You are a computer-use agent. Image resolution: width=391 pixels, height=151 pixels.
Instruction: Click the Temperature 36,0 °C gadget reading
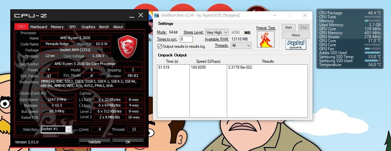350,65
